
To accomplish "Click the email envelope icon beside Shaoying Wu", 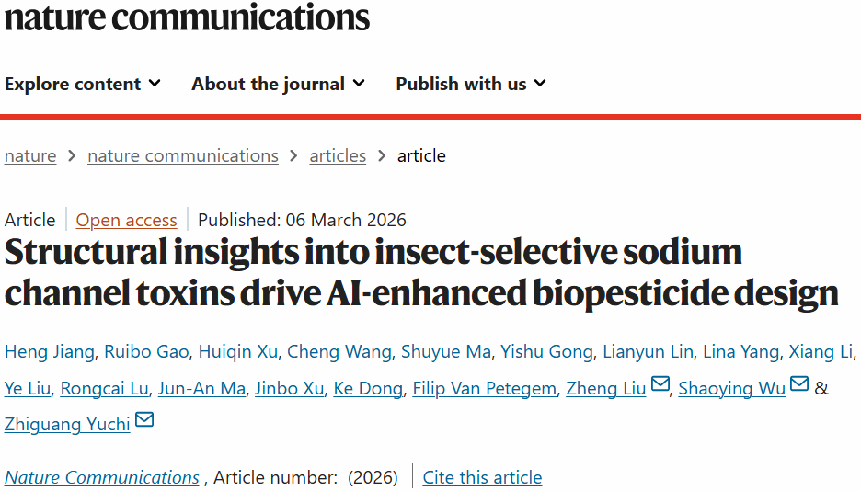I will [799, 385].
